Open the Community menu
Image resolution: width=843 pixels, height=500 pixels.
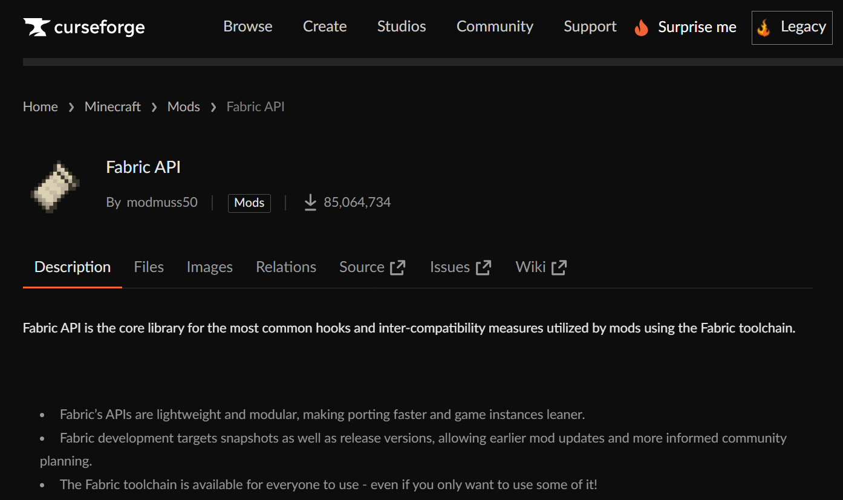point(495,27)
